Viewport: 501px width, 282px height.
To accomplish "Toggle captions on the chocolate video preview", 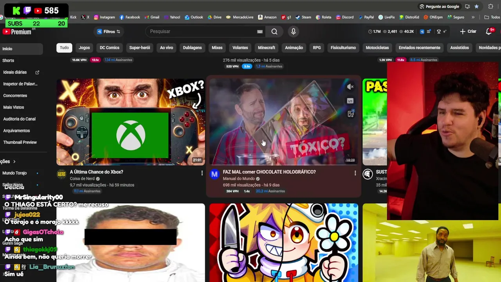I will tap(350, 101).
